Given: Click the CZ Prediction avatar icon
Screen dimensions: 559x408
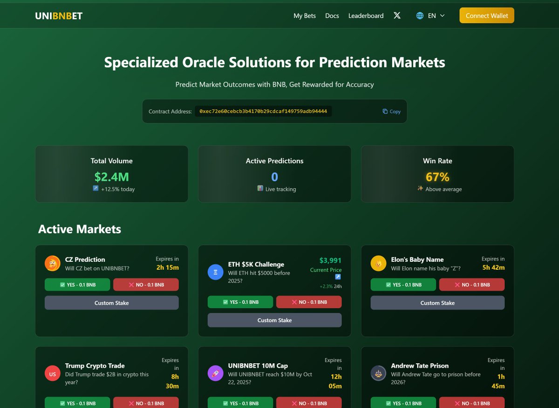Looking at the screenshot, I should (53, 264).
